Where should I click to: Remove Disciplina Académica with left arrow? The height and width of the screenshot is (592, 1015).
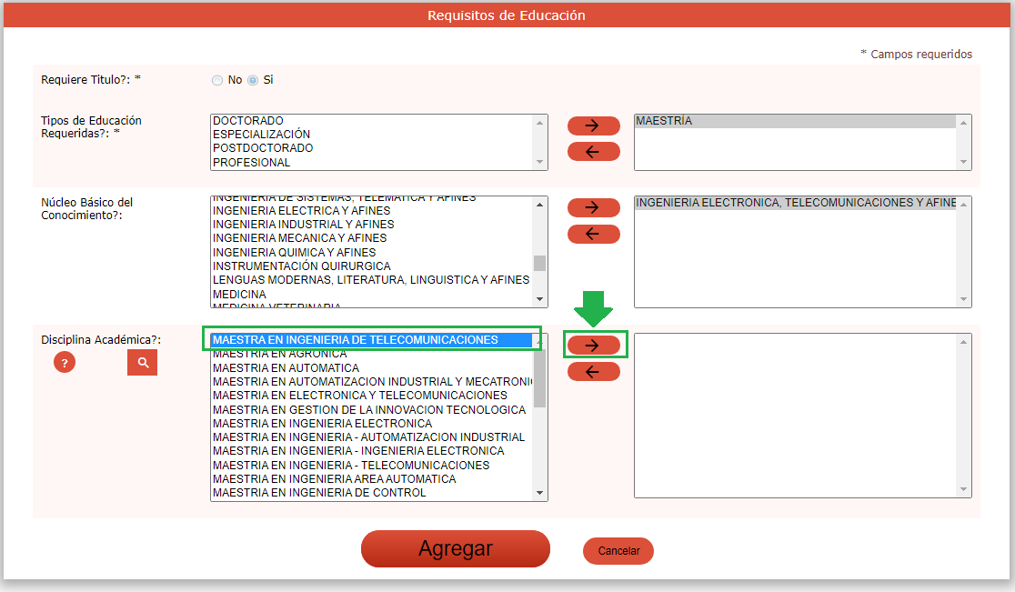click(x=593, y=372)
